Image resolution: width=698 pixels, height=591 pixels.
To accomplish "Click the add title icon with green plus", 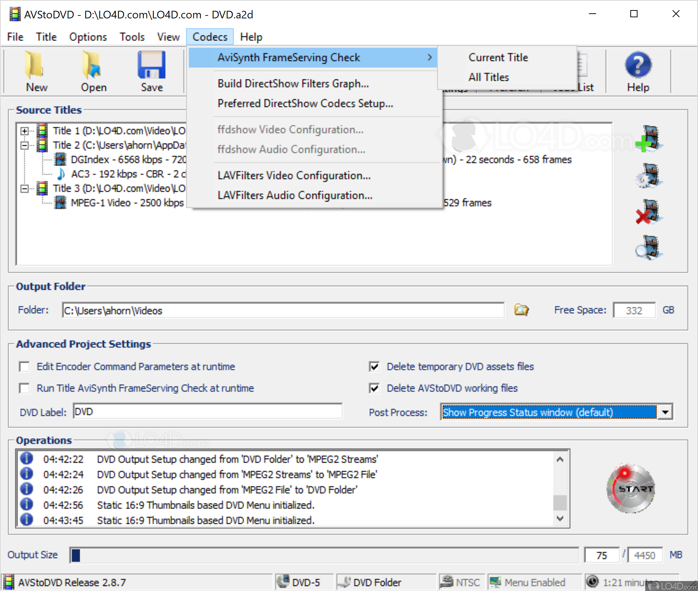I will 649,139.
